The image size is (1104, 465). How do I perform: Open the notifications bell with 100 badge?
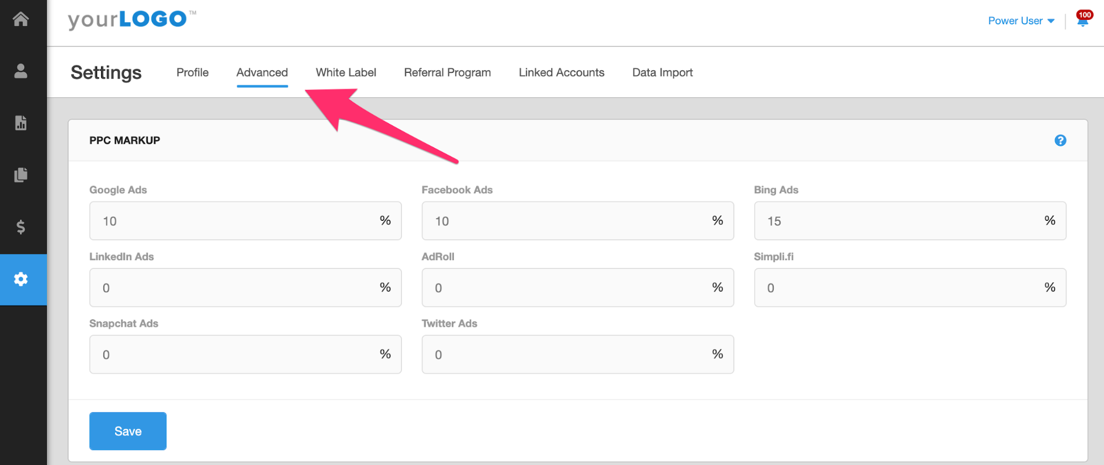(1083, 19)
